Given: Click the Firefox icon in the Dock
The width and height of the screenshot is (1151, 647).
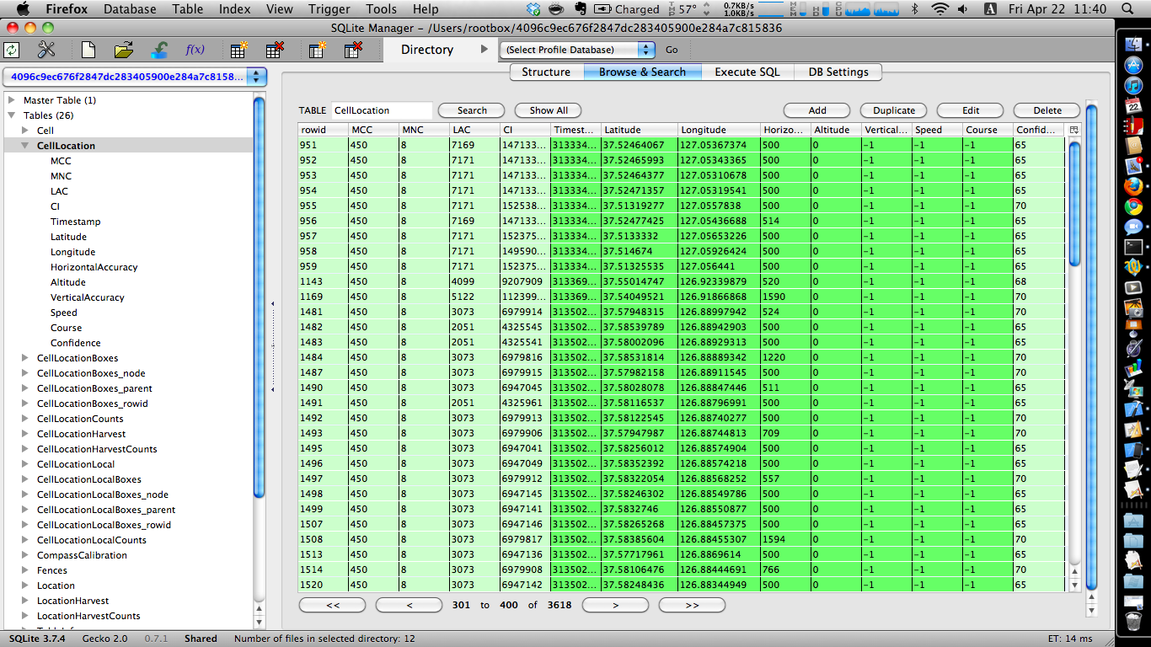Looking at the screenshot, I should point(1133,186).
